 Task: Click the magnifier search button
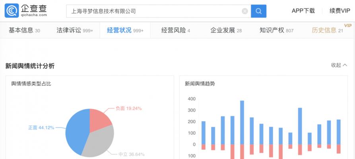(258, 11)
